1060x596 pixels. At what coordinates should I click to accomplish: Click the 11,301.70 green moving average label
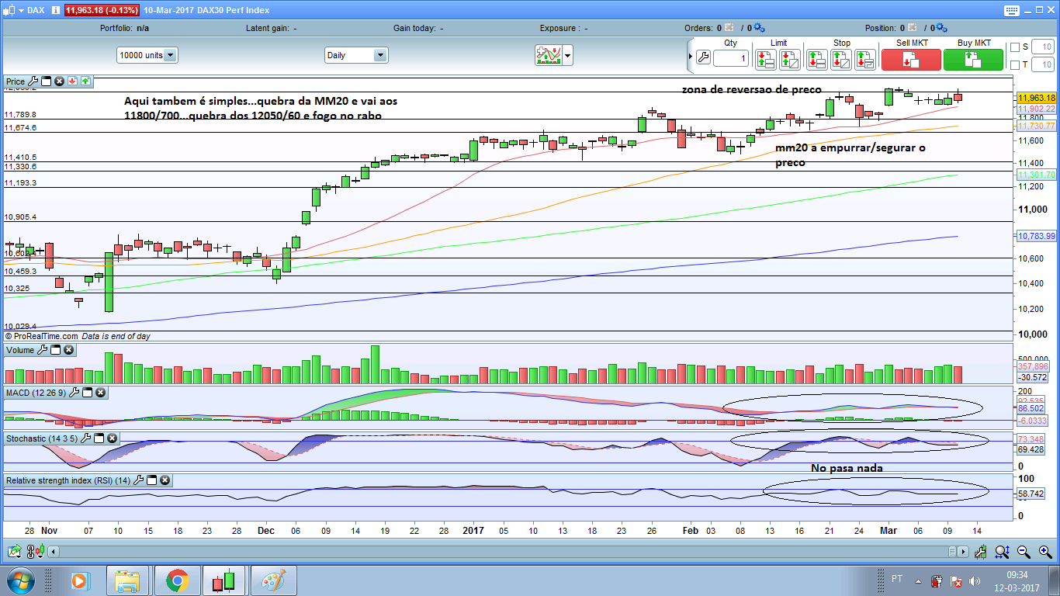[1037, 175]
